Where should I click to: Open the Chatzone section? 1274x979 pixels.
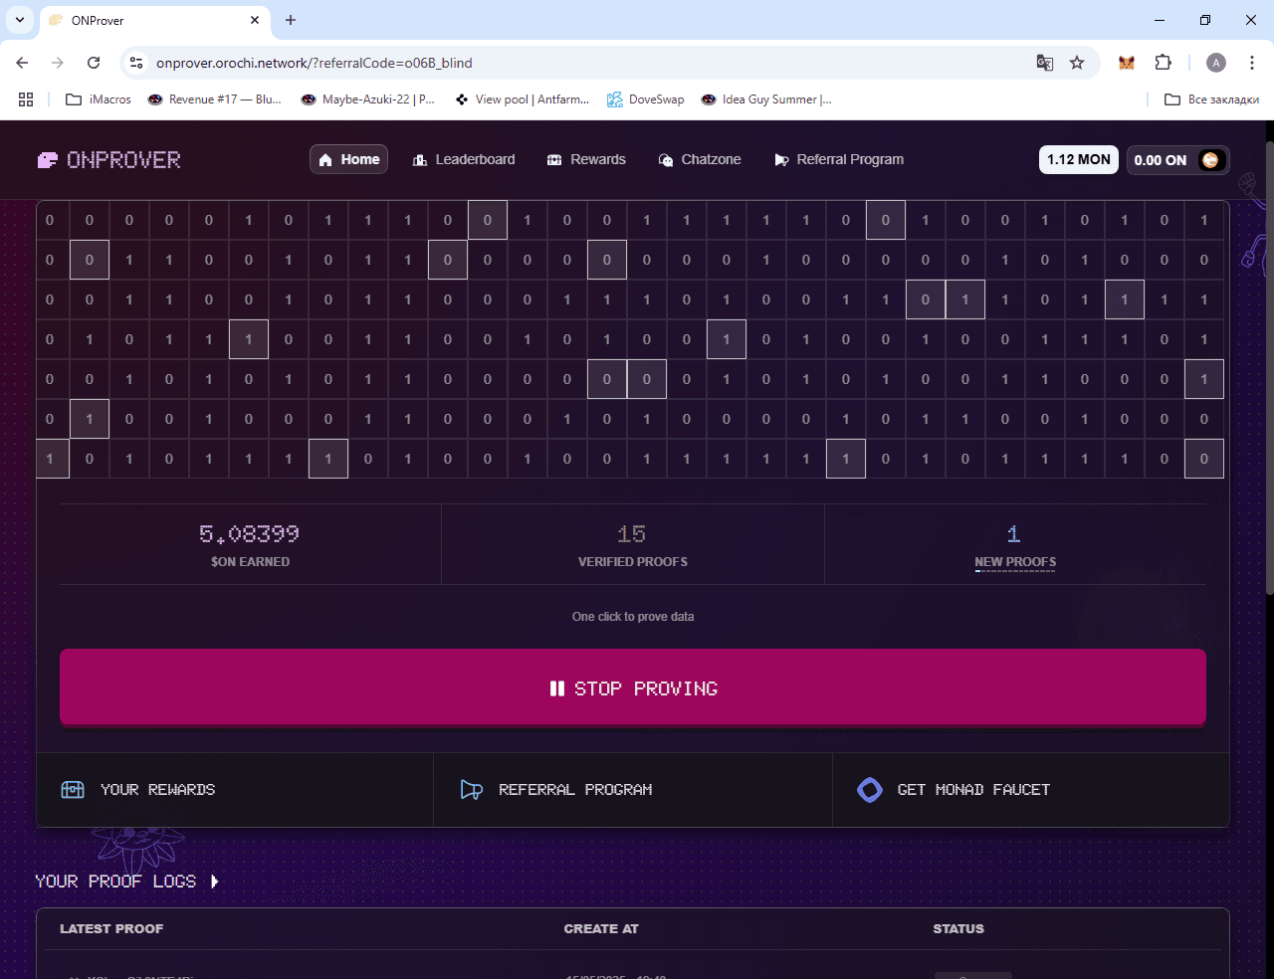tap(700, 159)
